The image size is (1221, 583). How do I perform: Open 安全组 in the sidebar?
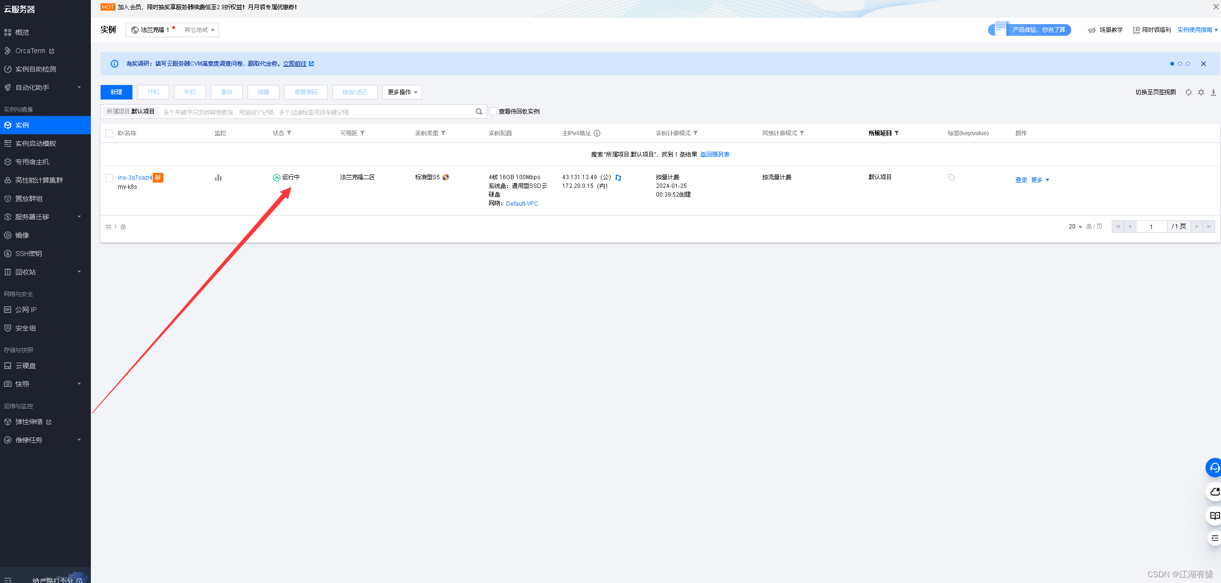point(25,328)
